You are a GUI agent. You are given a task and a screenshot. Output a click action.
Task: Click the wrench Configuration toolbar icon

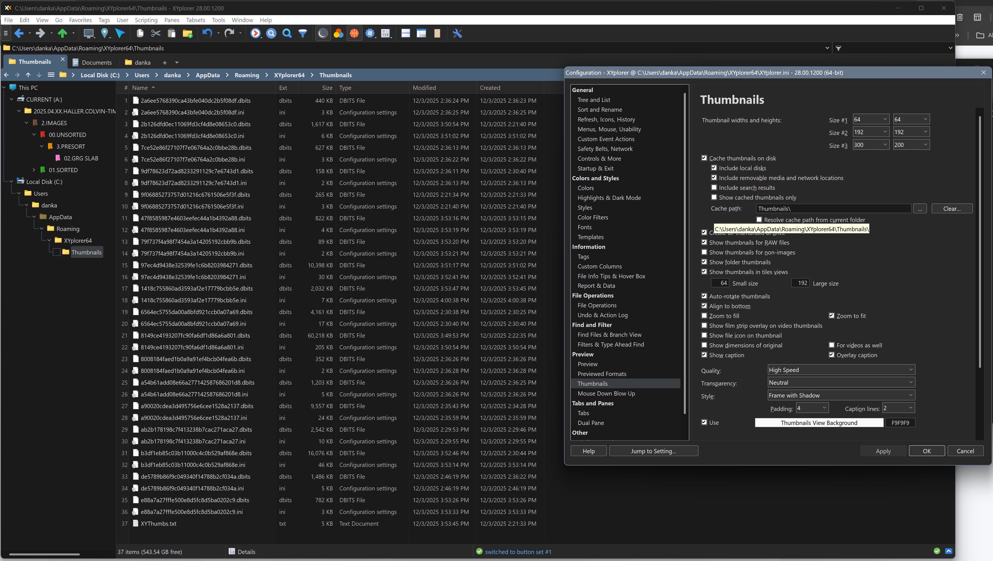coord(457,34)
